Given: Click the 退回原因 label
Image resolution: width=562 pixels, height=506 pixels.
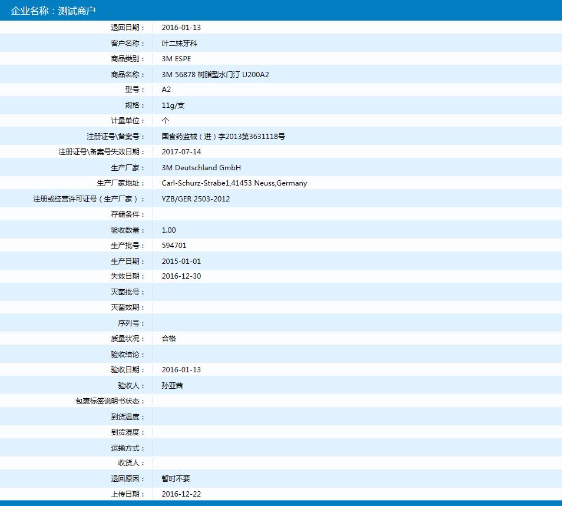Looking at the screenshot, I should click(127, 479).
